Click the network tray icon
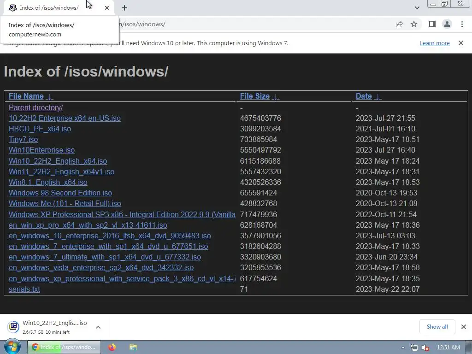 (x=414, y=348)
